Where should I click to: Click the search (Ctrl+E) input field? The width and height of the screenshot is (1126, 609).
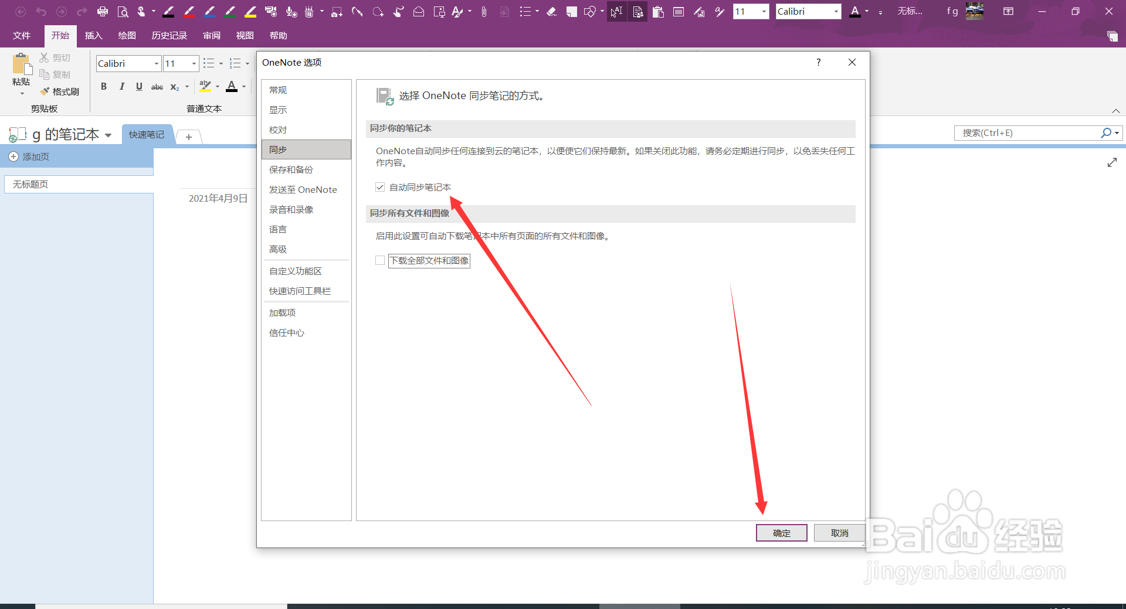[x=1027, y=133]
